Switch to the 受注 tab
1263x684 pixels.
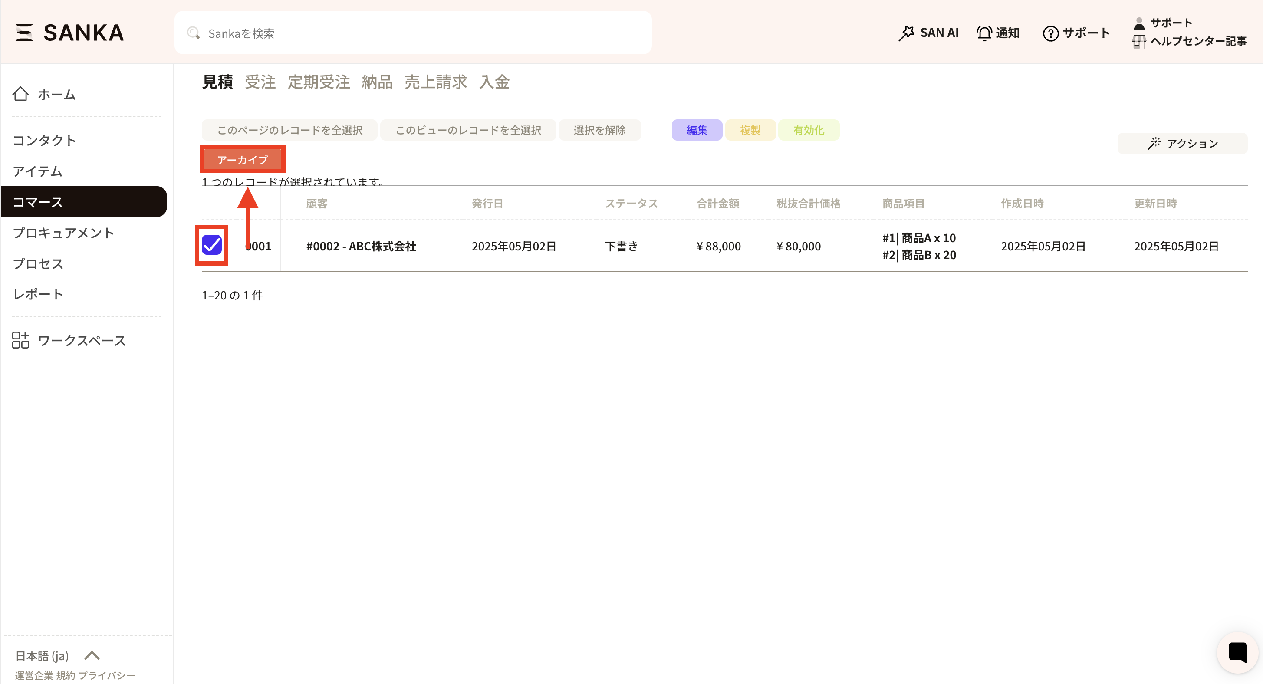pos(260,82)
